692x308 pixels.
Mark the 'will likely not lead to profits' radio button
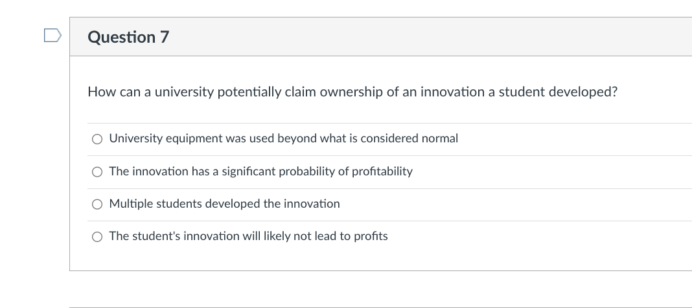point(97,236)
